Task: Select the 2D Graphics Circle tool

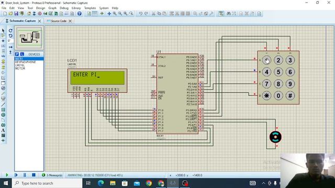Action: pos(3,115)
